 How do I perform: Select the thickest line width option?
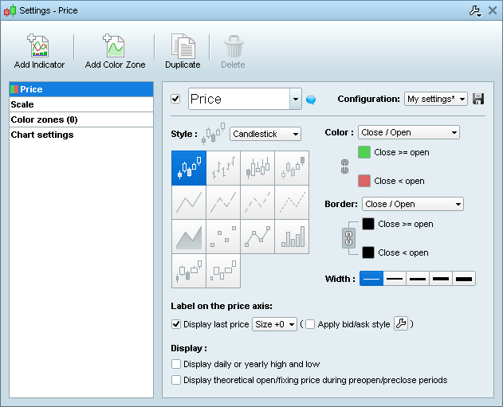point(464,279)
